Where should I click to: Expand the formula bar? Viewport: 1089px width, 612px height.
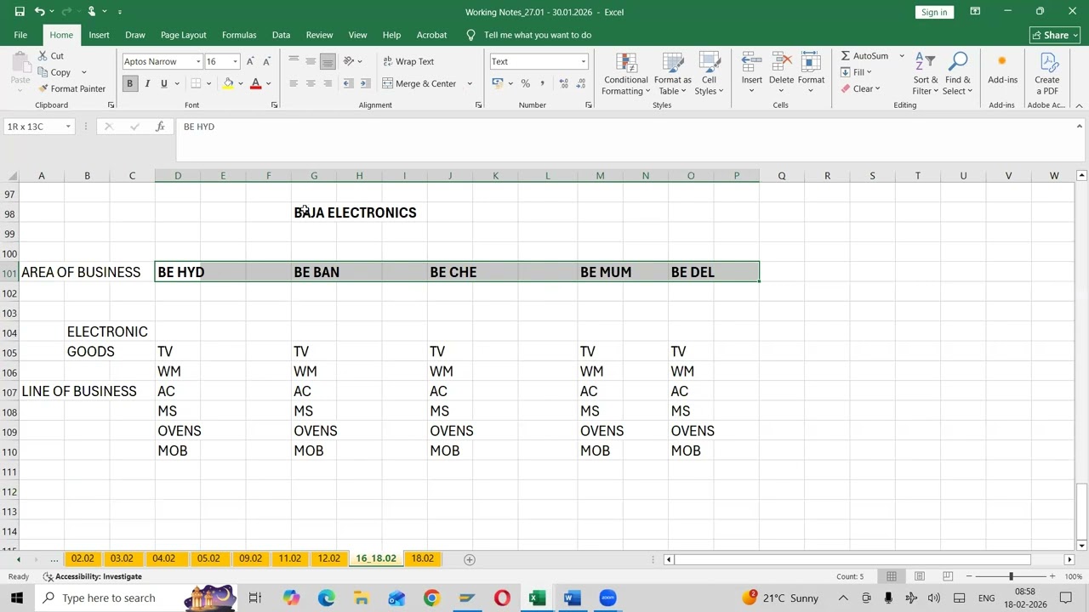(1079, 127)
